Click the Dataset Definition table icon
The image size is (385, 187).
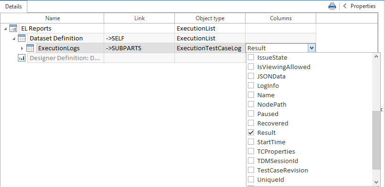click(x=22, y=38)
